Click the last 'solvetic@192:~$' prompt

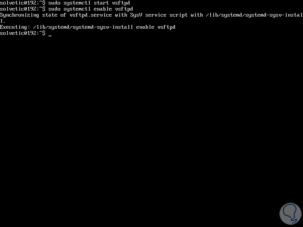23,33
